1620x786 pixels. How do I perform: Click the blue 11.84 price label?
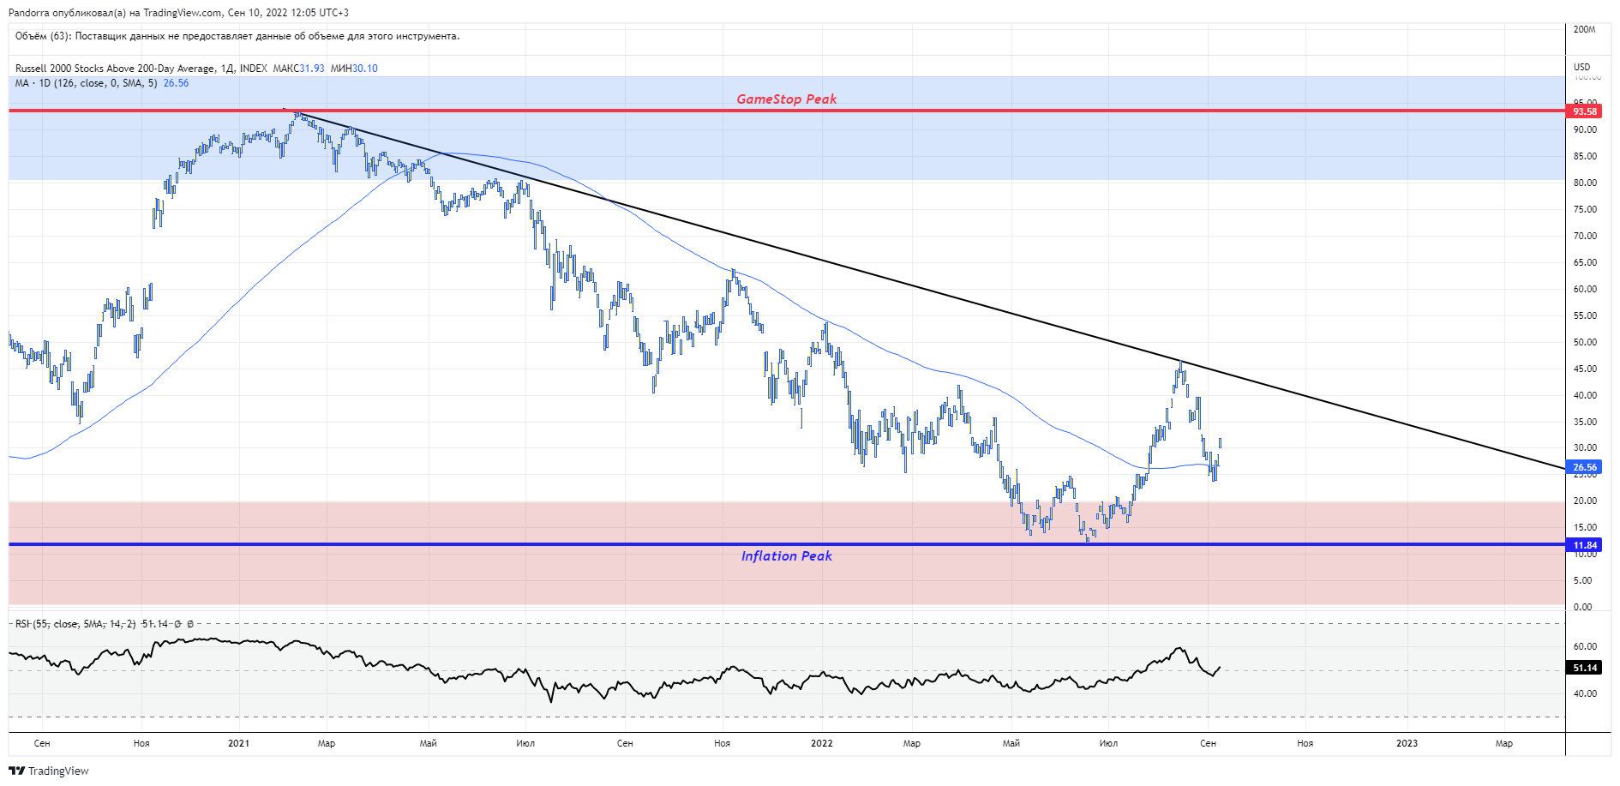(x=1584, y=545)
